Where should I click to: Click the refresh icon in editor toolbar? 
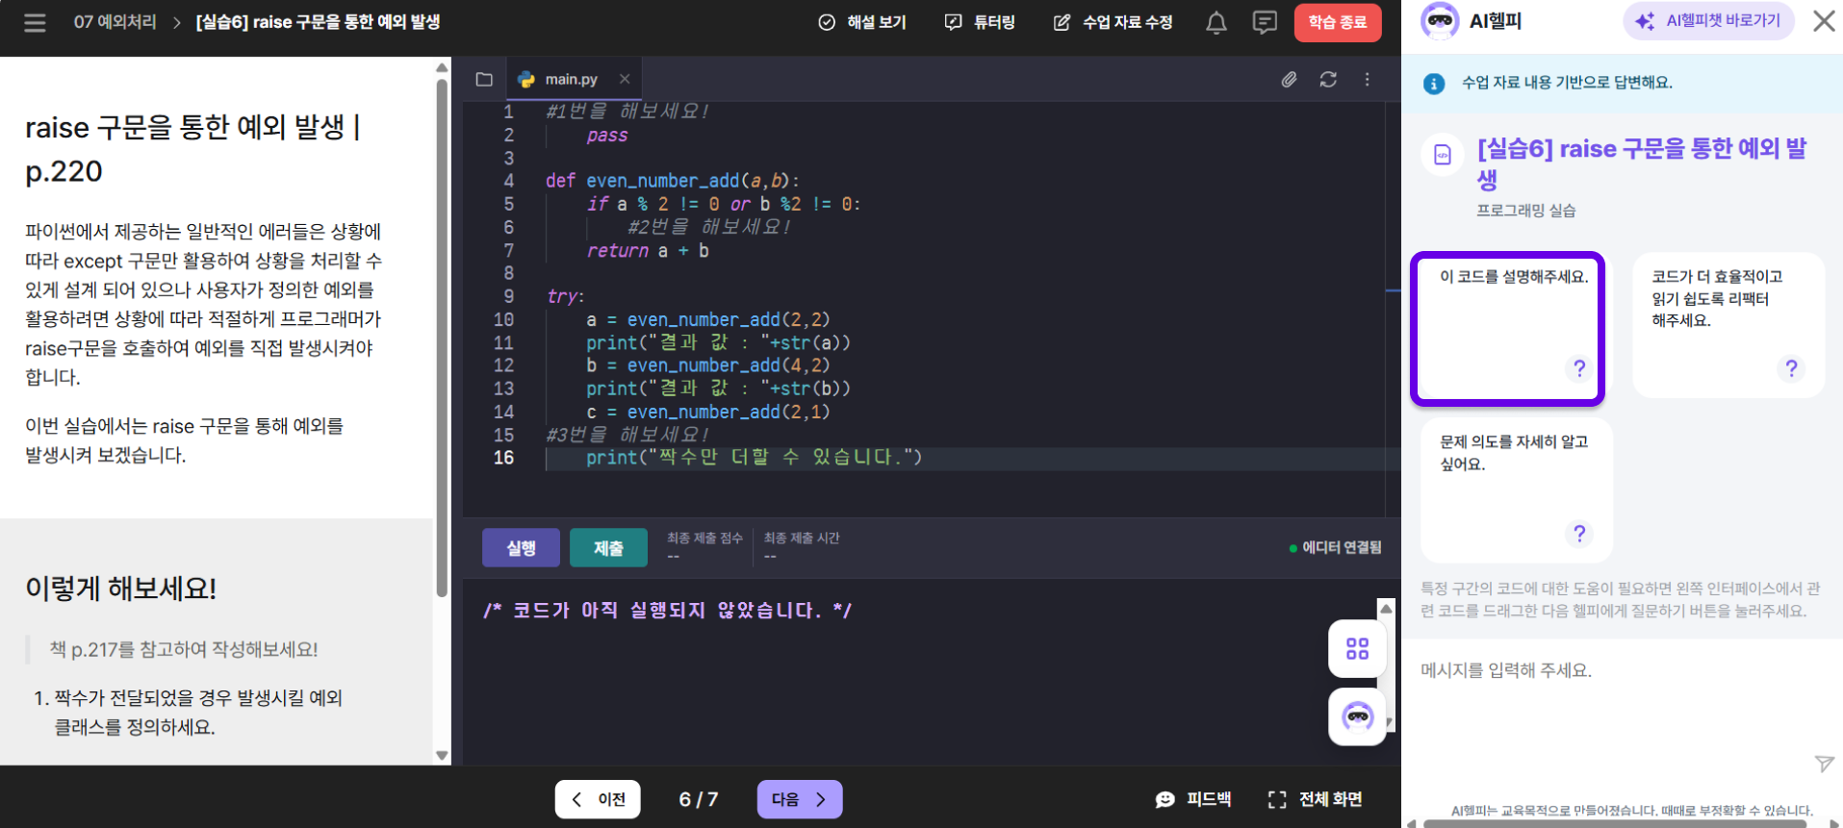click(1328, 80)
